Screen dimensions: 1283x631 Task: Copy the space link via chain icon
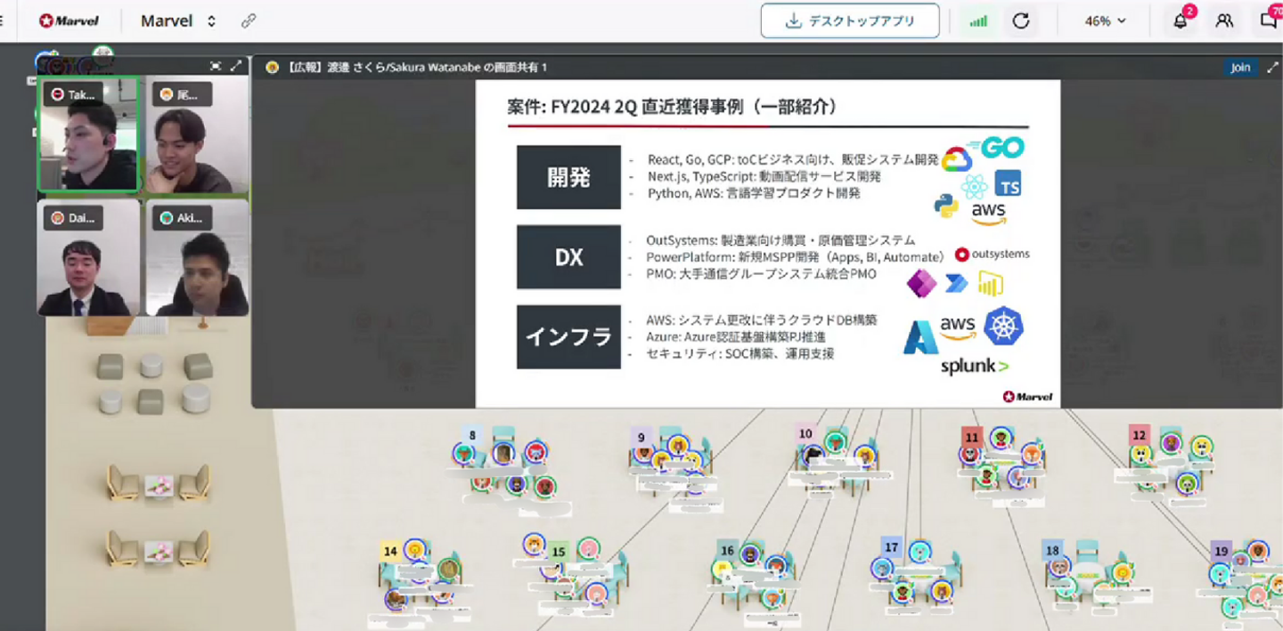click(249, 20)
